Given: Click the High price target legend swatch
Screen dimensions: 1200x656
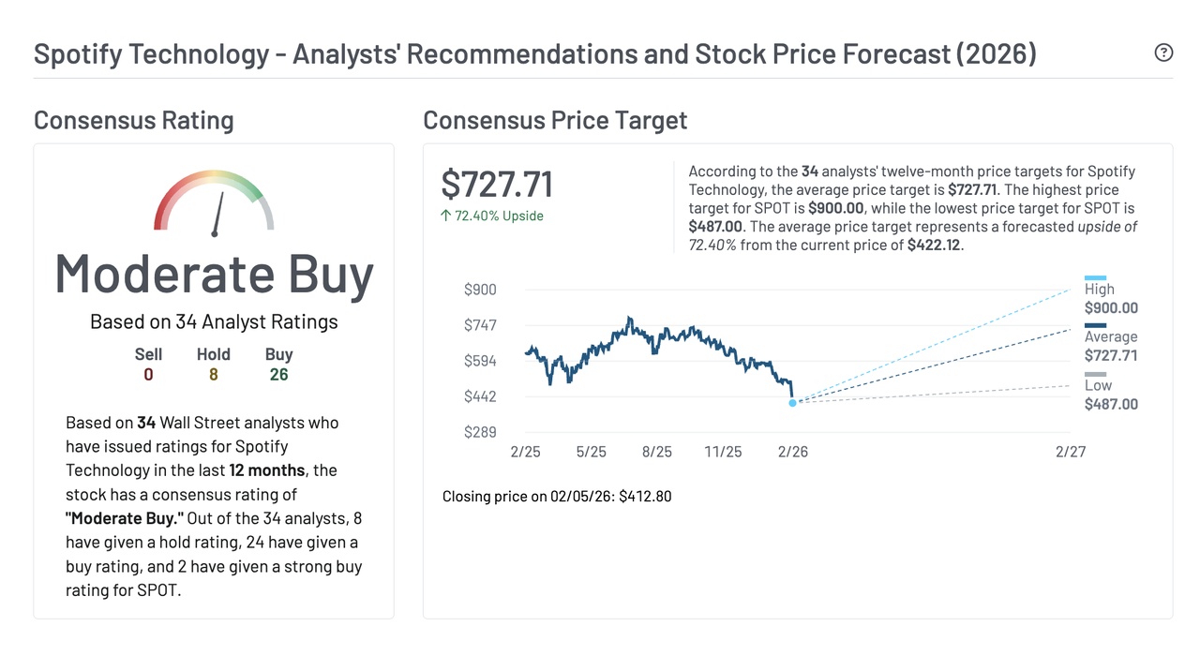Looking at the screenshot, I should pos(1095,277).
